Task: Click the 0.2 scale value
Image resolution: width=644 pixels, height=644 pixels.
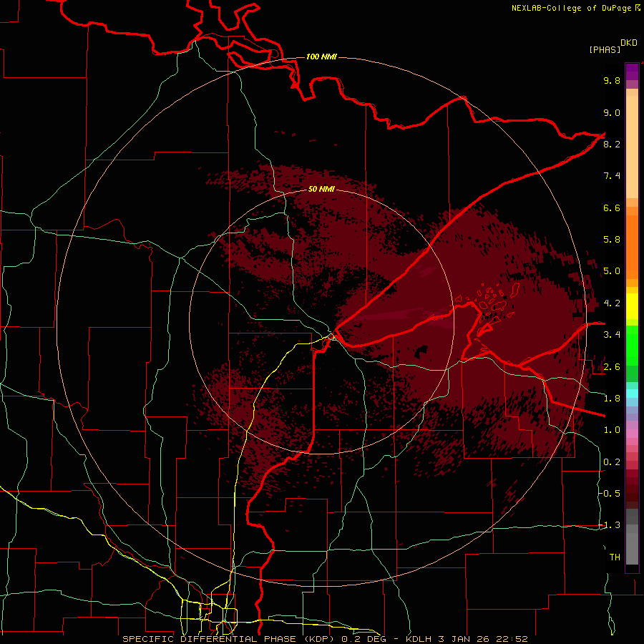Action: click(612, 462)
